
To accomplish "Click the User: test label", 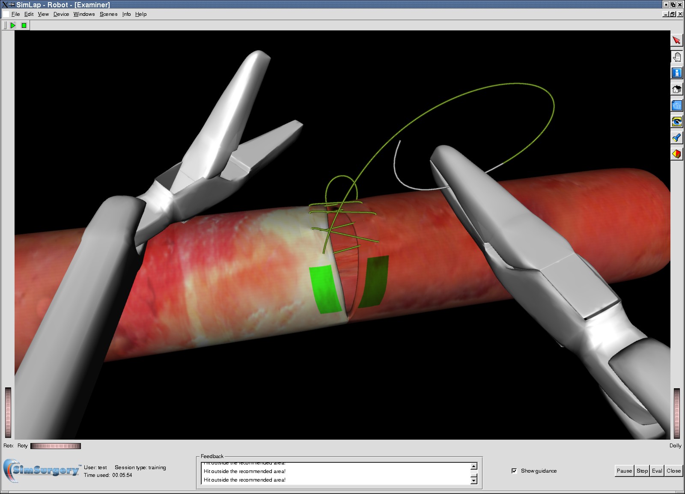I will point(95,467).
